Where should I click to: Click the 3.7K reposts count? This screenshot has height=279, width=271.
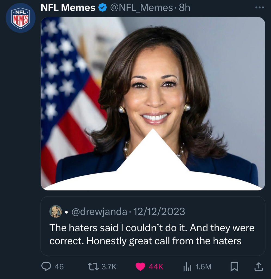click(x=109, y=267)
